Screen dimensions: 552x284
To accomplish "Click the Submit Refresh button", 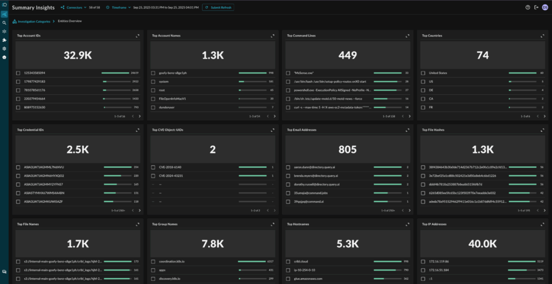I will coord(218,8).
